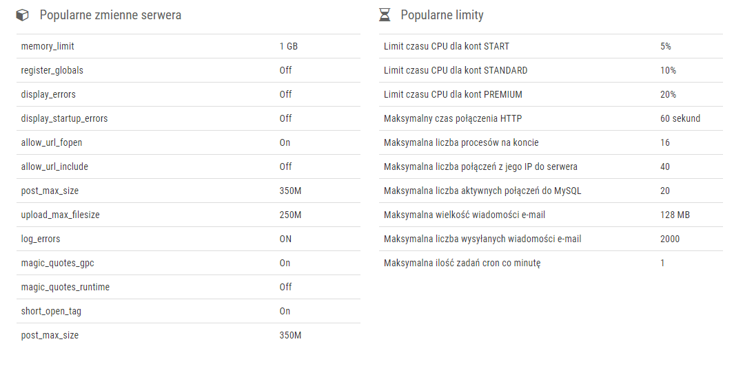734x366 pixels.
Task: Select Limit czasu CPU dla kont START
Action: [446, 46]
